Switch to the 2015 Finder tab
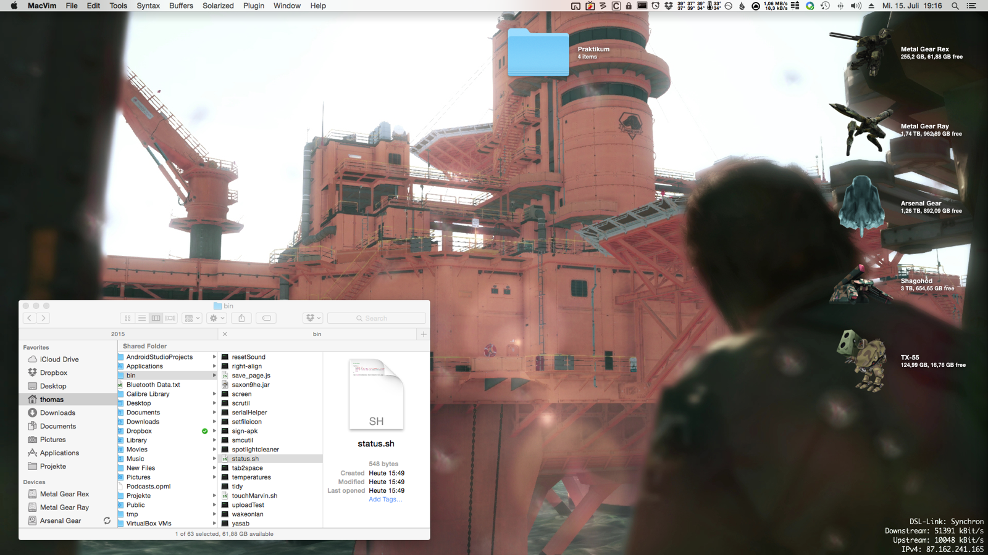This screenshot has width=988, height=555. coord(118,334)
